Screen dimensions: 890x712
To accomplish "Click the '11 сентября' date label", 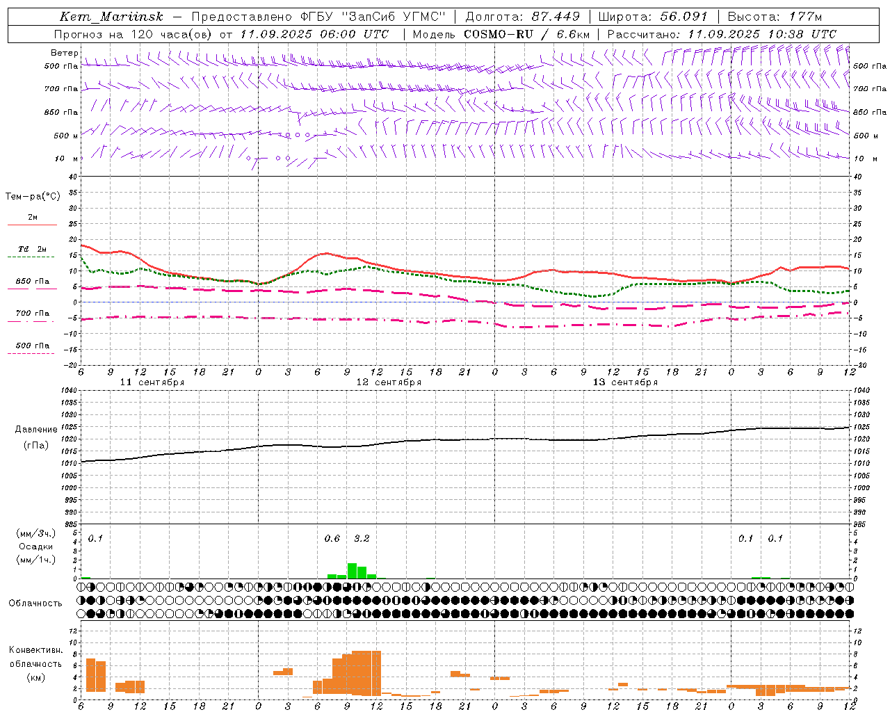I will 152,382.
